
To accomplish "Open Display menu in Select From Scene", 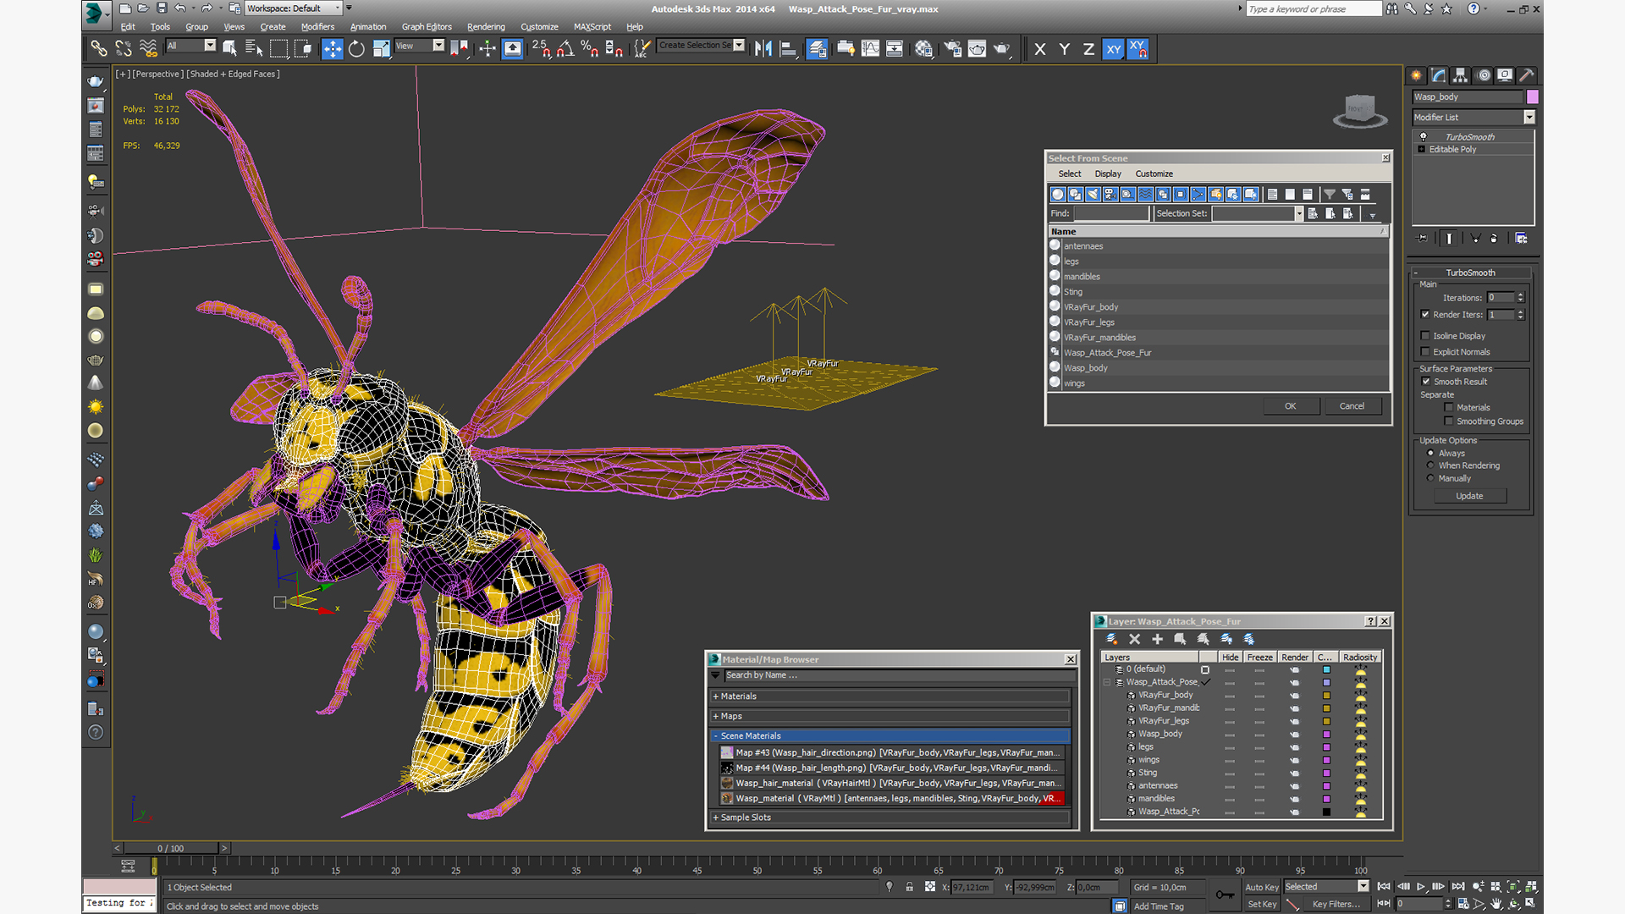I will pyautogui.click(x=1108, y=173).
